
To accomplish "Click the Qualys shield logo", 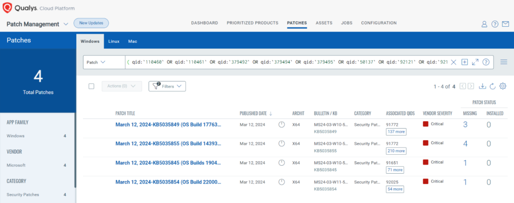I will 7,8.
